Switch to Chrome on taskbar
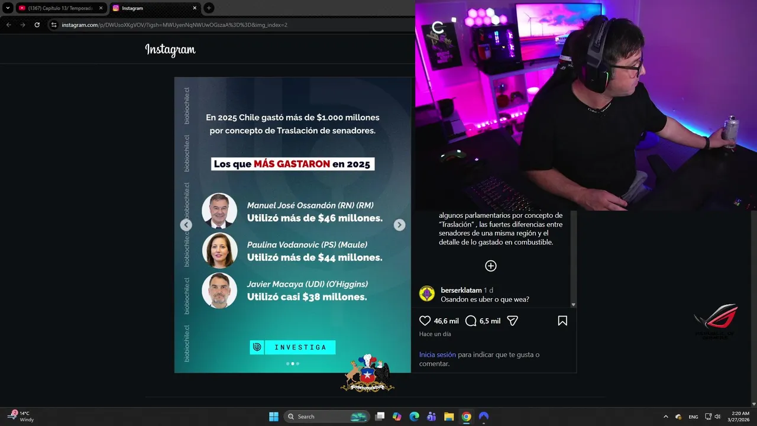The width and height of the screenshot is (757, 426). click(466, 417)
